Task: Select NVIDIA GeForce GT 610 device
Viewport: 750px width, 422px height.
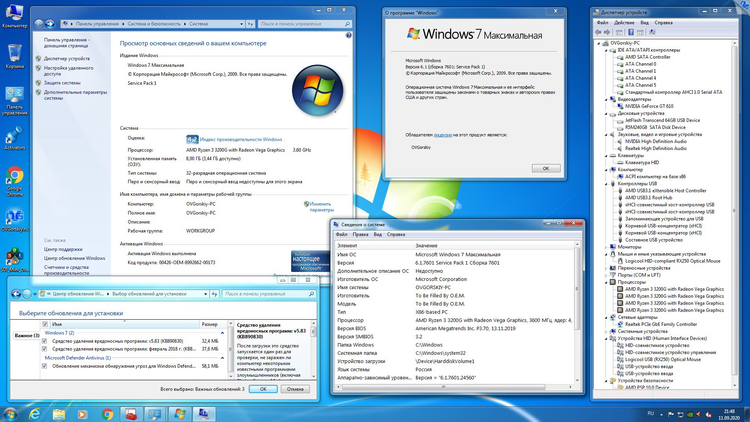Action: click(x=649, y=106)
